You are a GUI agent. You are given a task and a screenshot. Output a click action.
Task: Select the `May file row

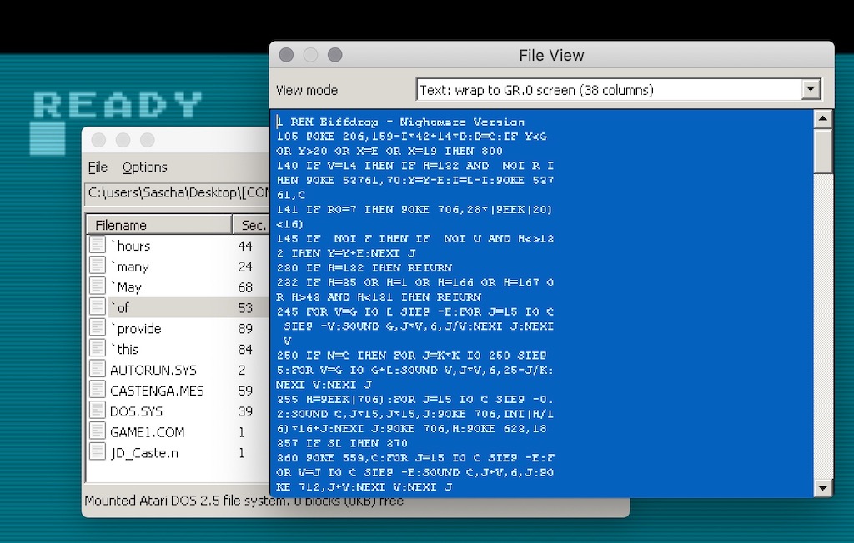[178, 286]
